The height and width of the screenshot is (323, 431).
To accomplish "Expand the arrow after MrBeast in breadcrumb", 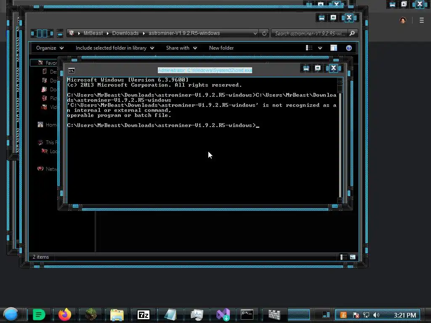I will 107,33.
